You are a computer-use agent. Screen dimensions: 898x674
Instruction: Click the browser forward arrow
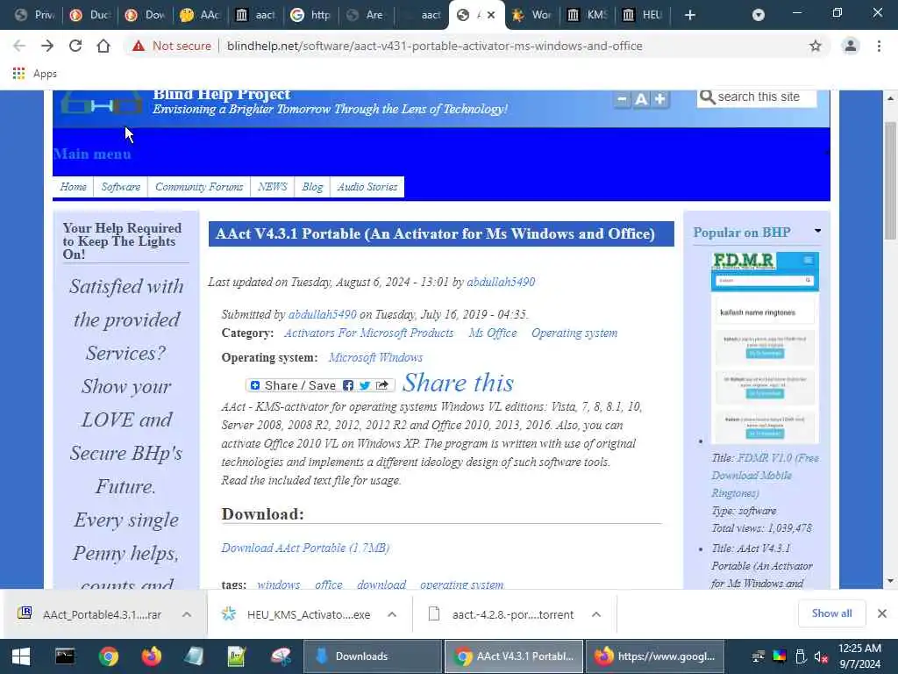(47, 46)
